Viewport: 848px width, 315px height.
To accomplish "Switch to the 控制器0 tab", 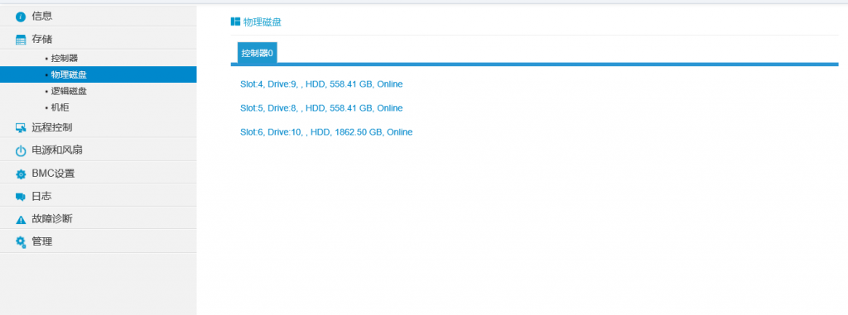I will pos(258,53).
